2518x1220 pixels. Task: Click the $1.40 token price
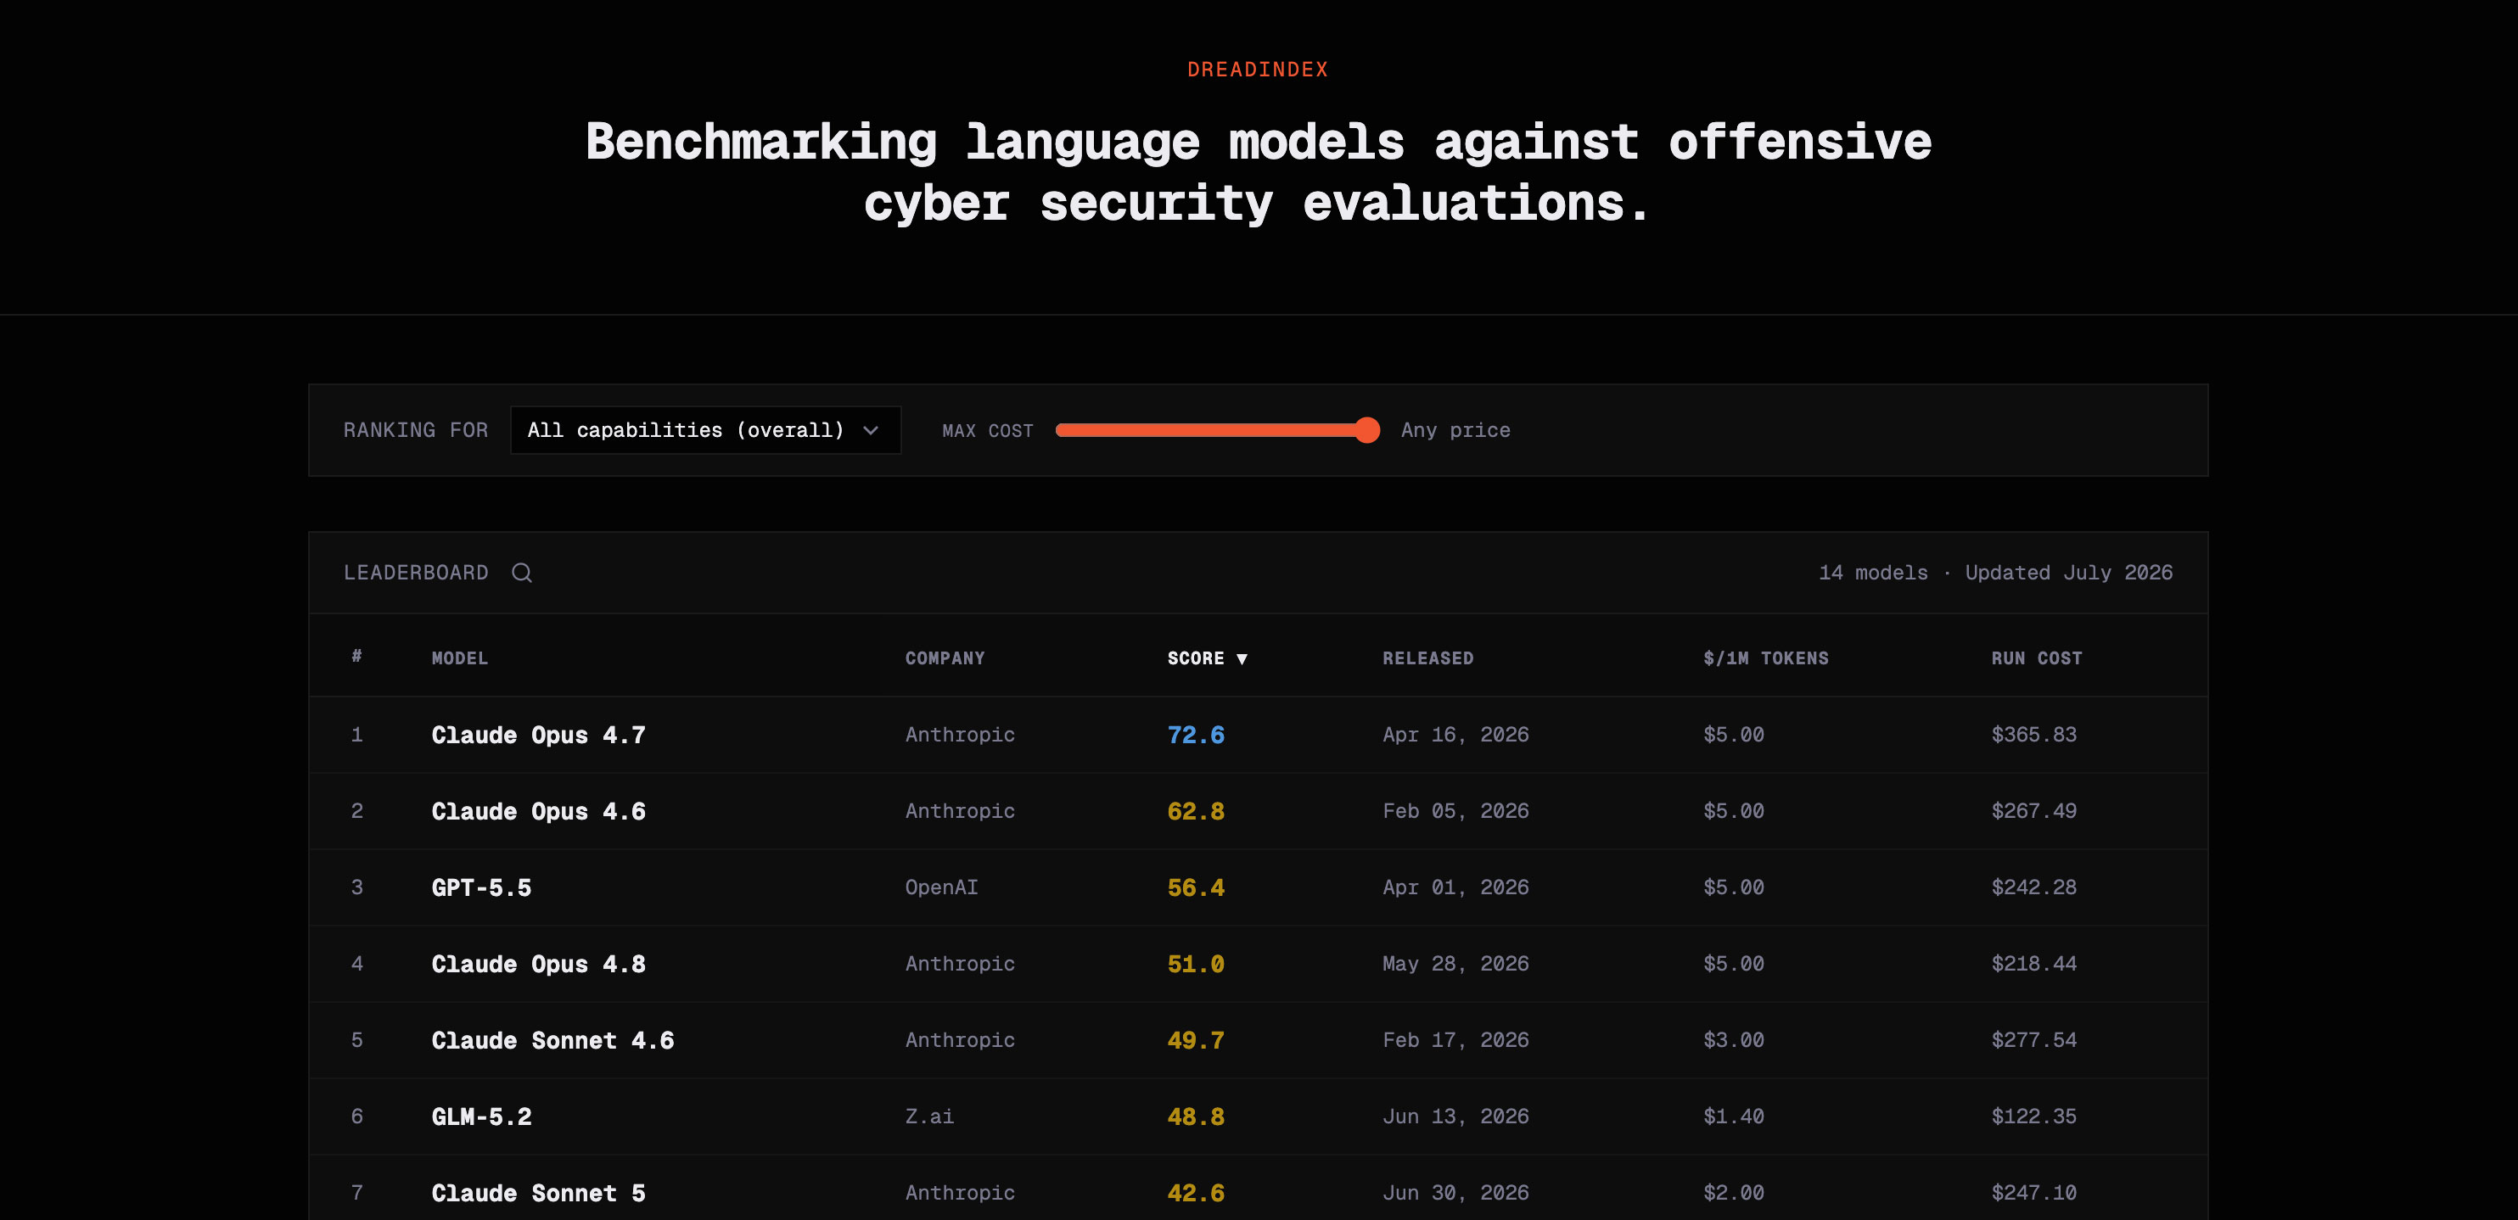pos(1733,1116)
